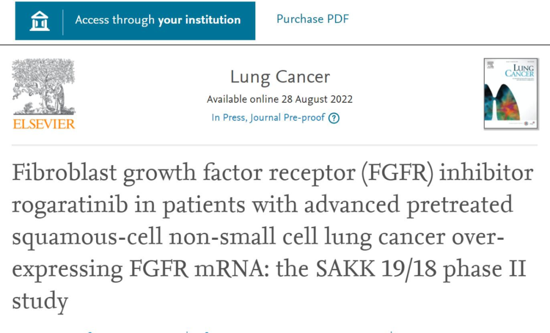Open the Lung Cancer journal cover thumbnail
The height and width of the screenshot is (333, 550).
(511, 94)
